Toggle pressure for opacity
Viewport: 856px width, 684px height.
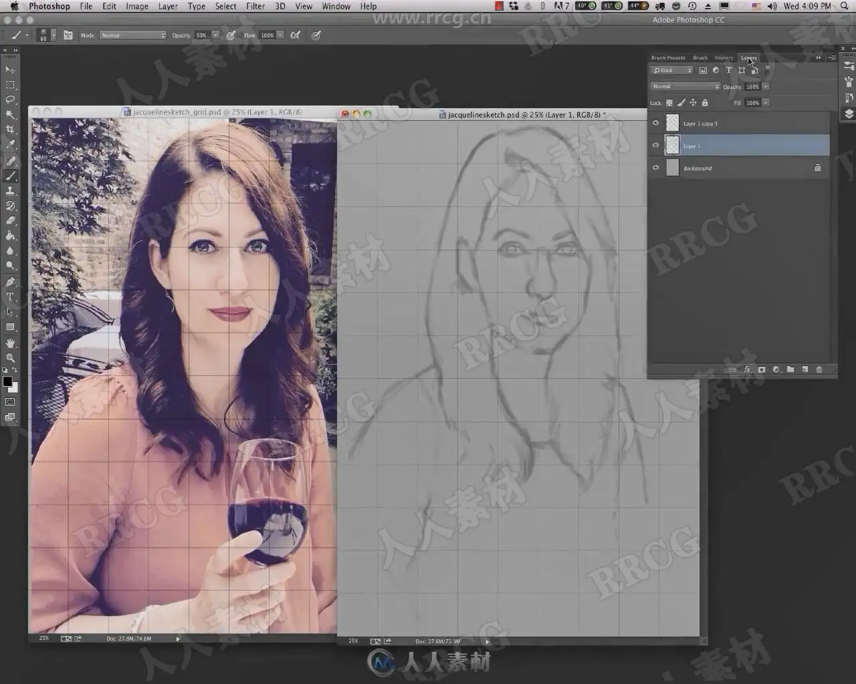click(231, 35)
